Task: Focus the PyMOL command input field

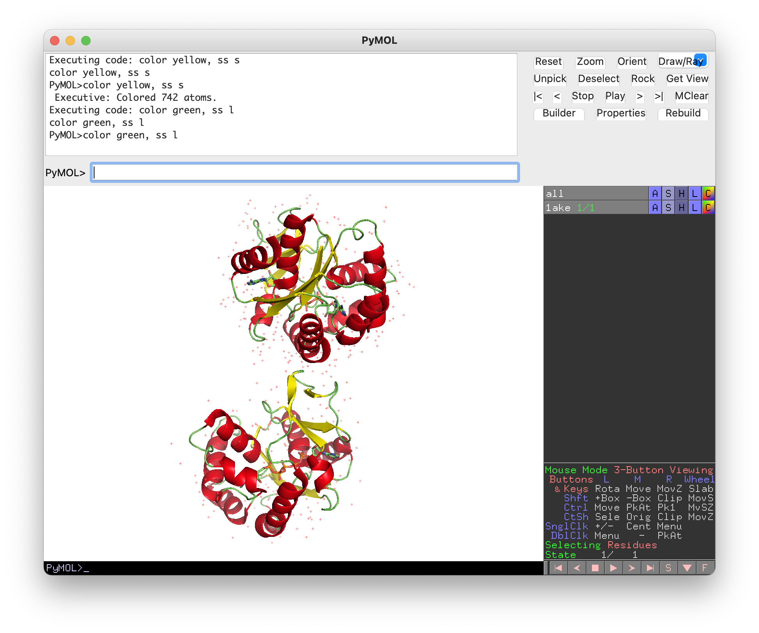Action: point(305,172)
